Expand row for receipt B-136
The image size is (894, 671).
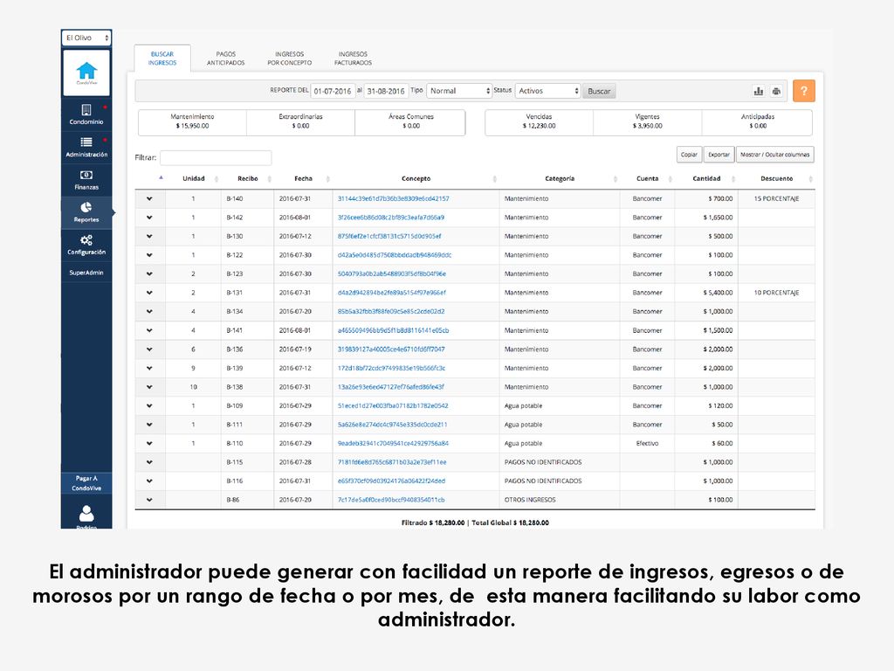149,349
